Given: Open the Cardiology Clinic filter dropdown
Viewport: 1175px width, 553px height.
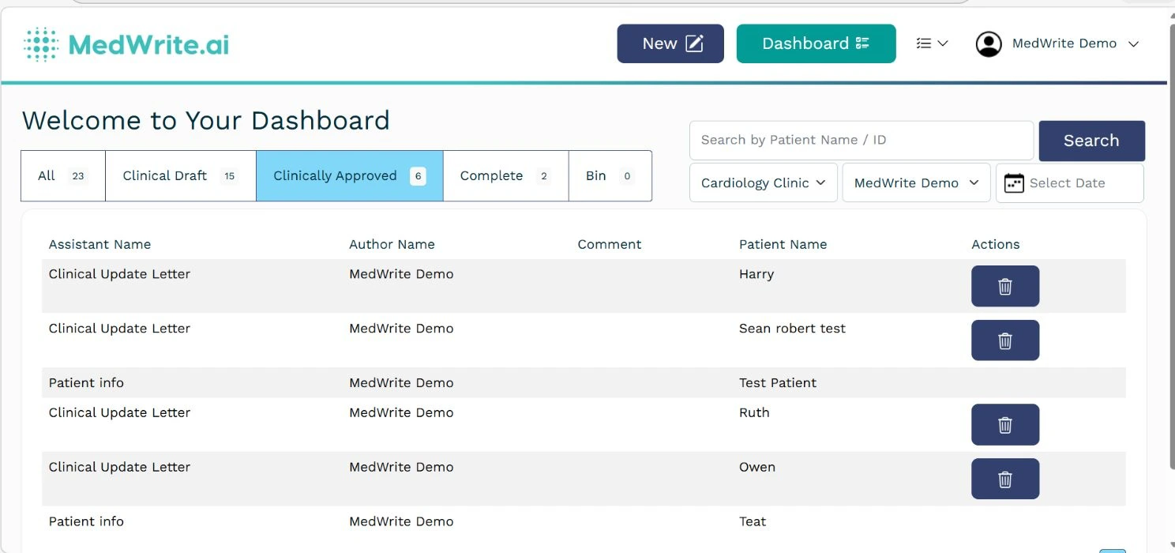Looking at the screenshot, I should (x=762, y=182).
